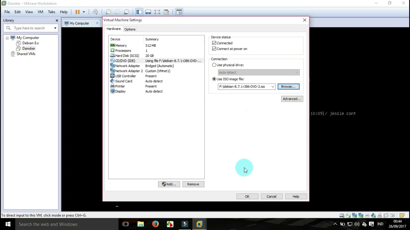Select the CD/DVD (IDE) device row
This screenshot has height=230, width=410.
pos(156,61)
